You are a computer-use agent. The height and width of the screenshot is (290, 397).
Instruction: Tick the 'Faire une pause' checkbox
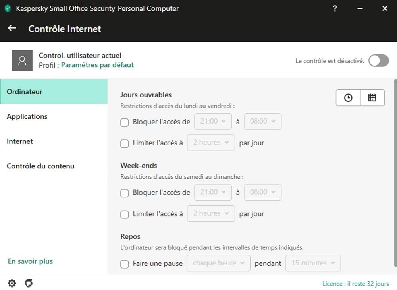(125, 264)
